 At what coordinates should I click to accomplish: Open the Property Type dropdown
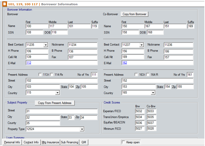[82, 129]
